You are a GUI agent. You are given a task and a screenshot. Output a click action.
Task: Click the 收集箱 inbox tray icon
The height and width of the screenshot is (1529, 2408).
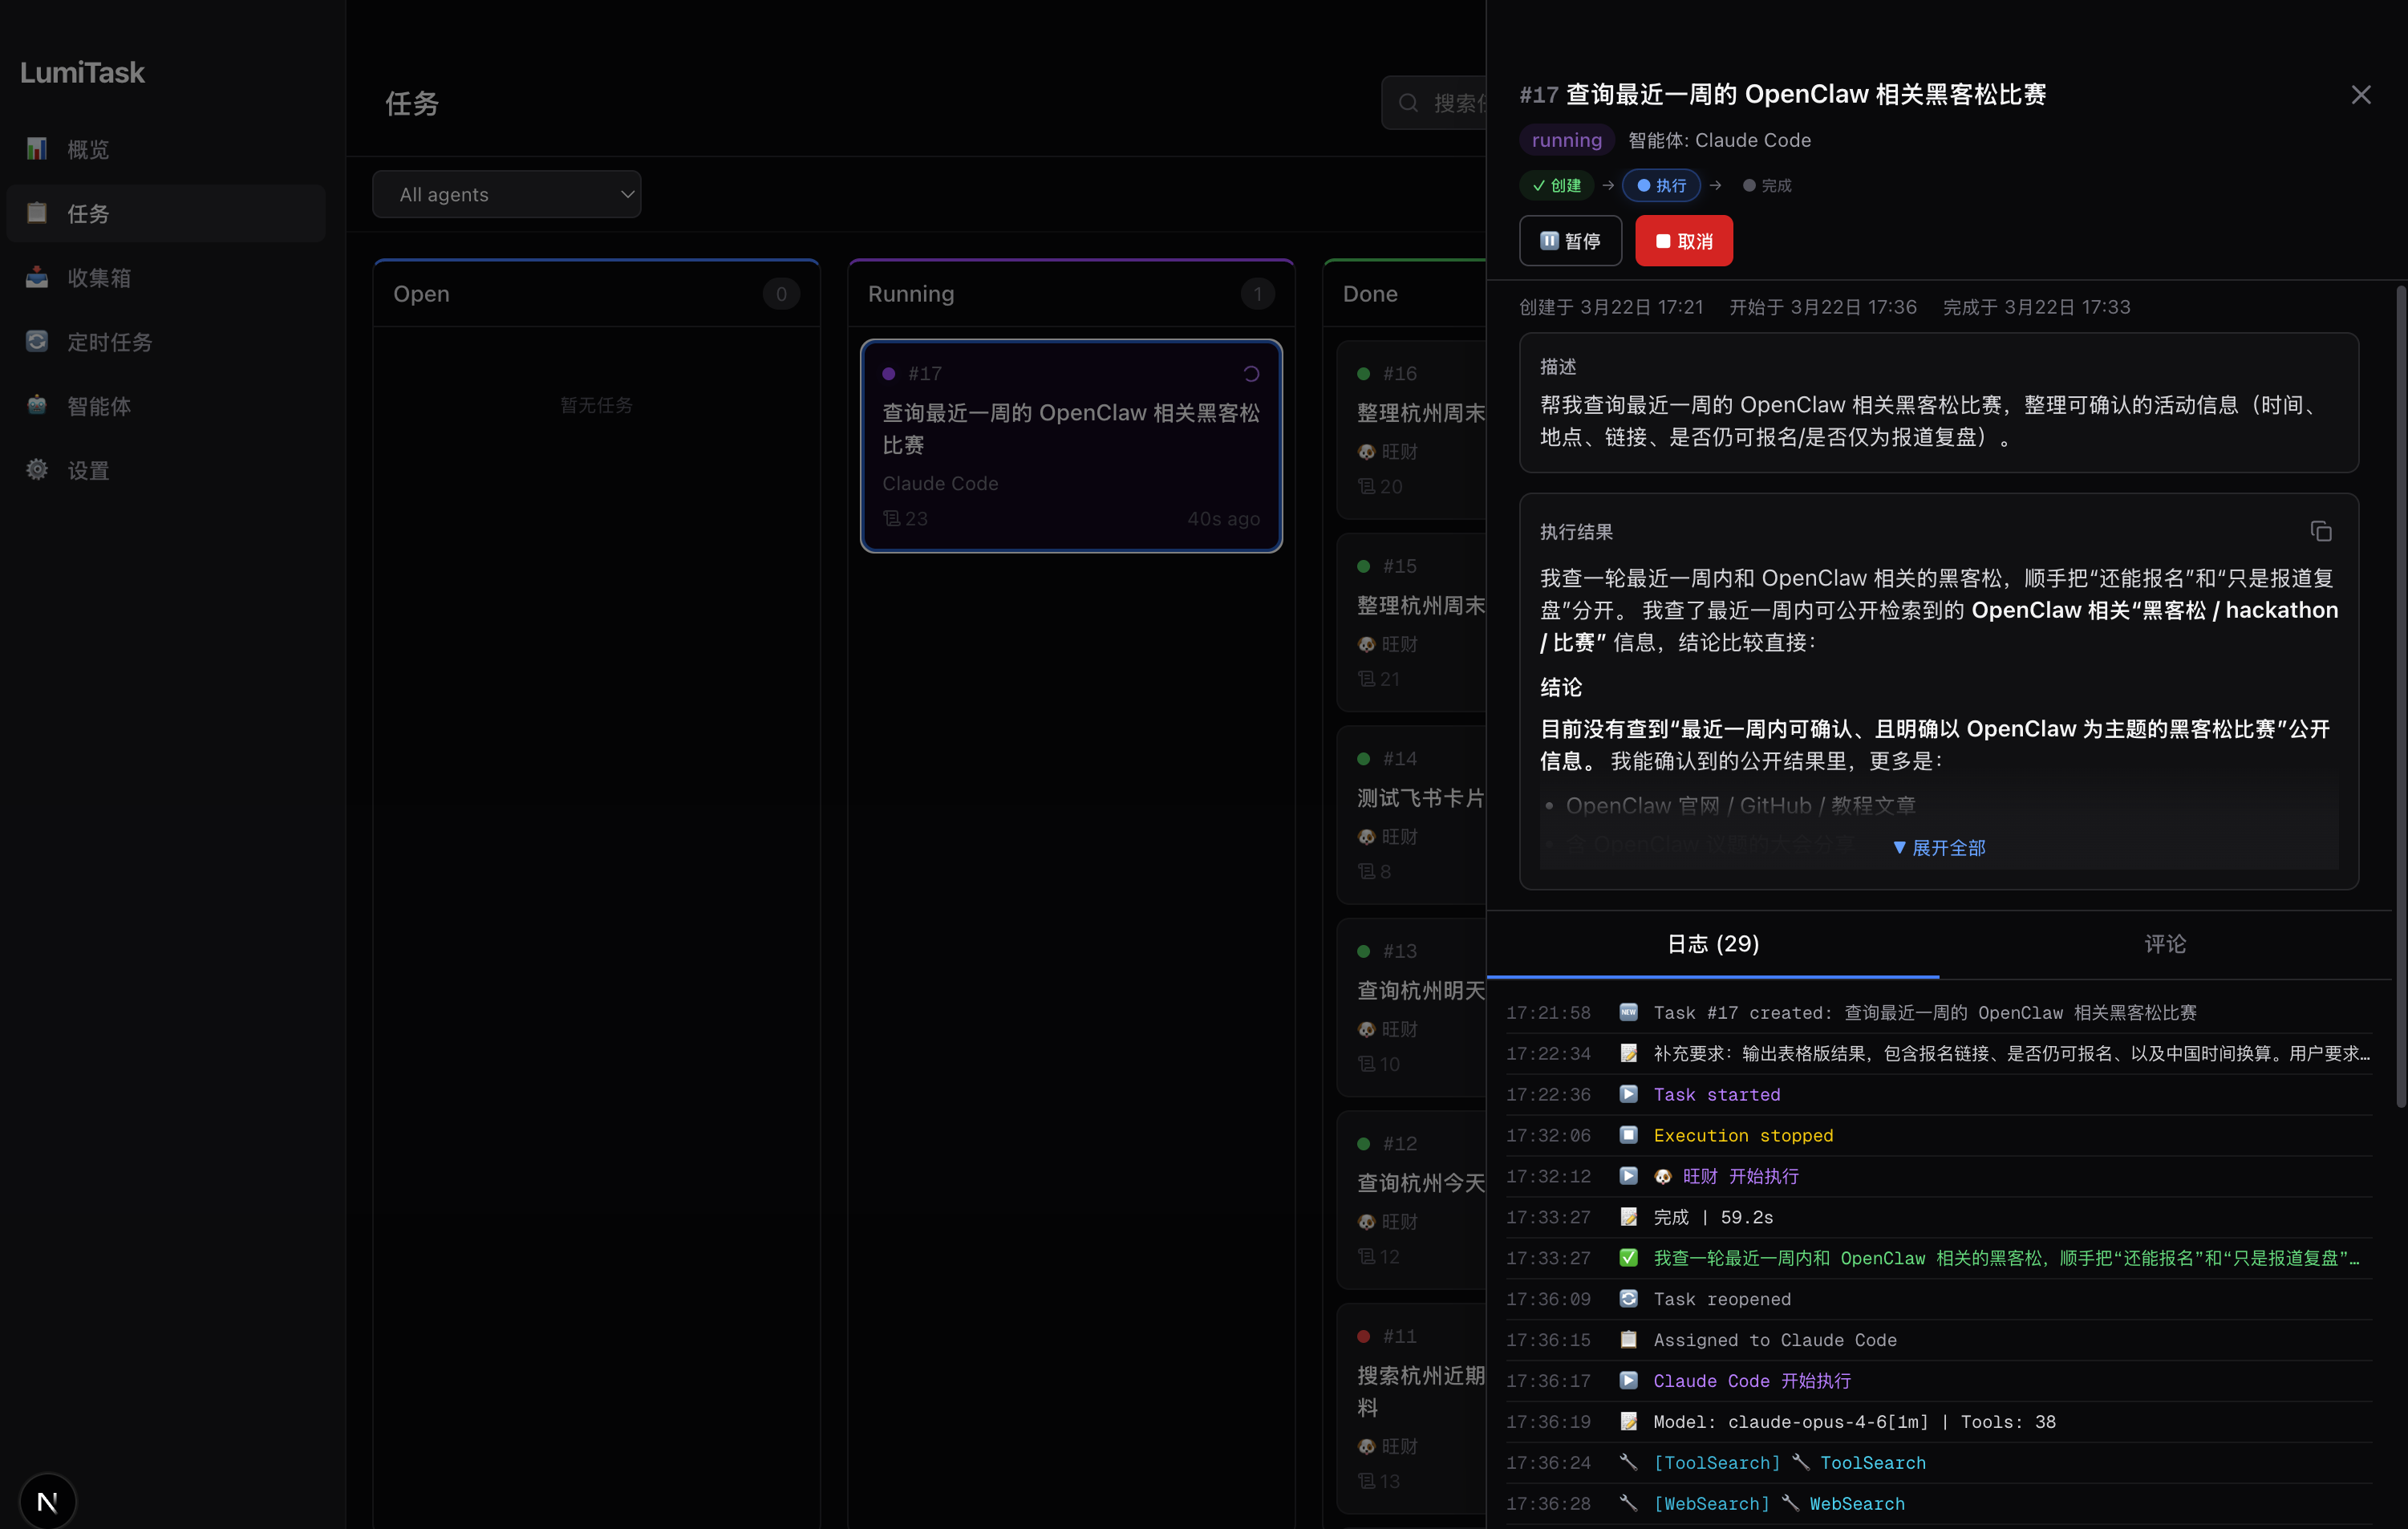coord(37,277)
